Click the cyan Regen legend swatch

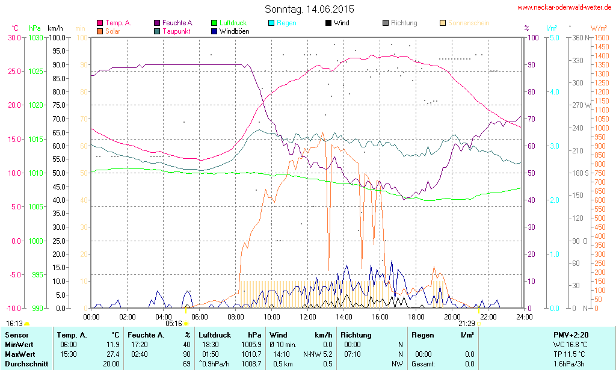pos(271,23)
